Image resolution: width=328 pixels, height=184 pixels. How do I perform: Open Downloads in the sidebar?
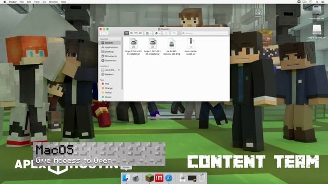point(110,60)
